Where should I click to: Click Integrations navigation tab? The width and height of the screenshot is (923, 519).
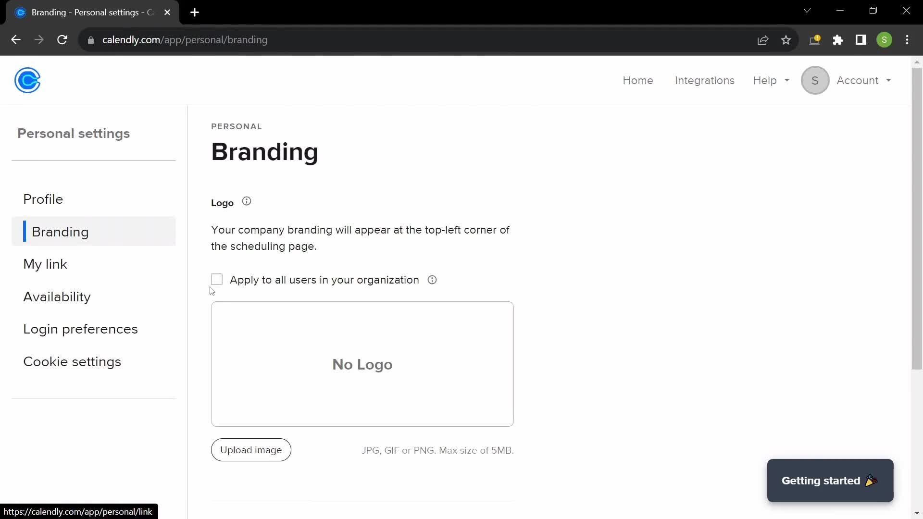[x=705, y=80]
